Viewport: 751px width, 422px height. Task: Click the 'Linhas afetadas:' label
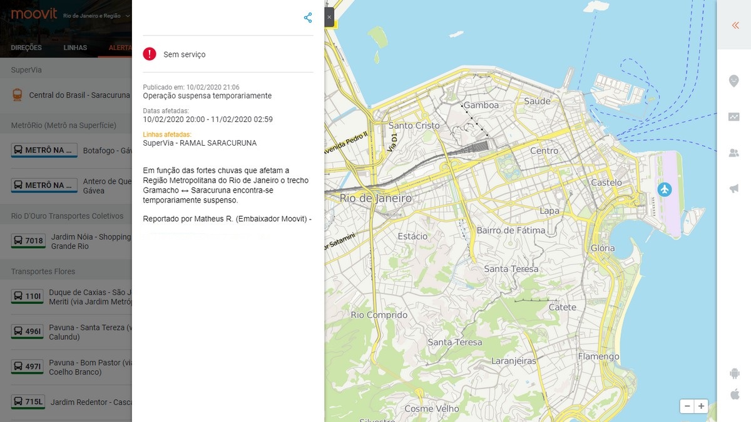point(167,134)
